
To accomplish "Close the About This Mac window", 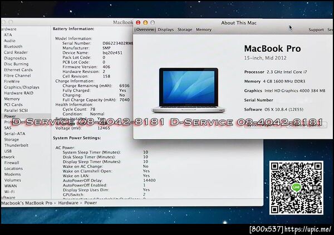I will pyautogui.click(x=138, y=22).
